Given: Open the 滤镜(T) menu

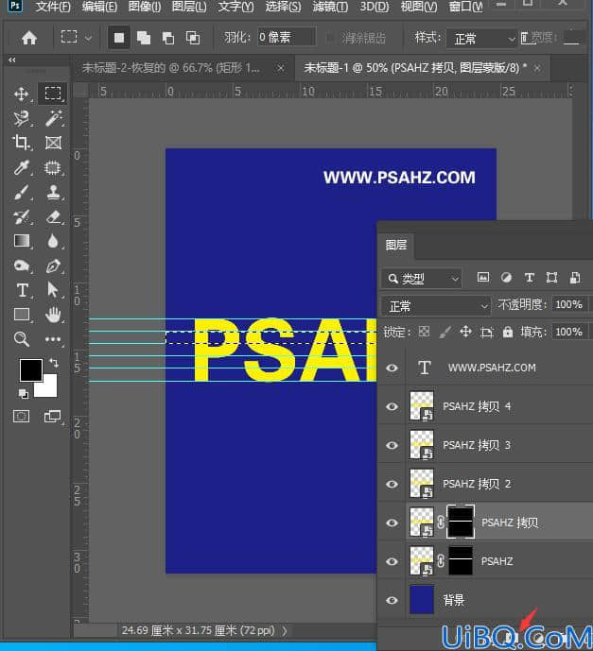Looking at the screenshot, I should [330, 7].
